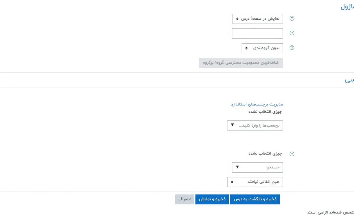The image size is (354, 221).
Task: Open help icon beside 'نمایش در صفحهٔ درس' dropdown
Action: pos(292,19)
